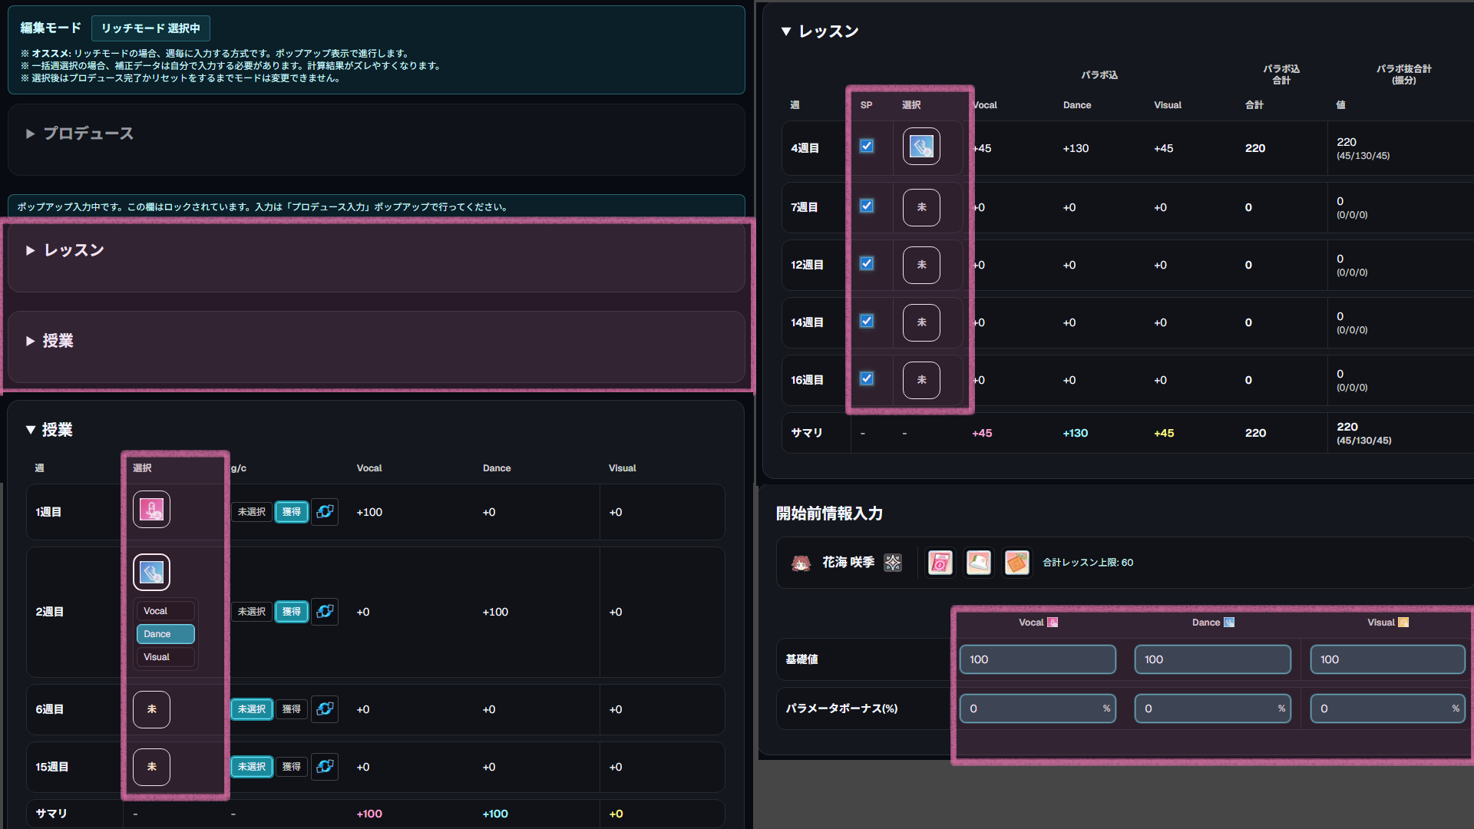Click the sparkle badge next to 花海 咲季
Screen dimensions: 1474x829
pos(893,563)
